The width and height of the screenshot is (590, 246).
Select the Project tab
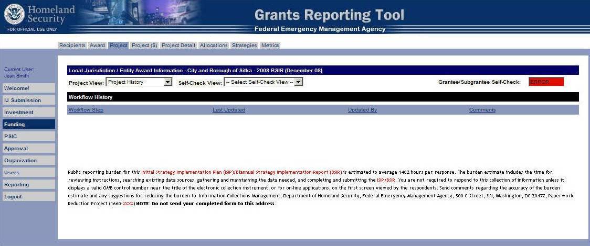point(118,46)
